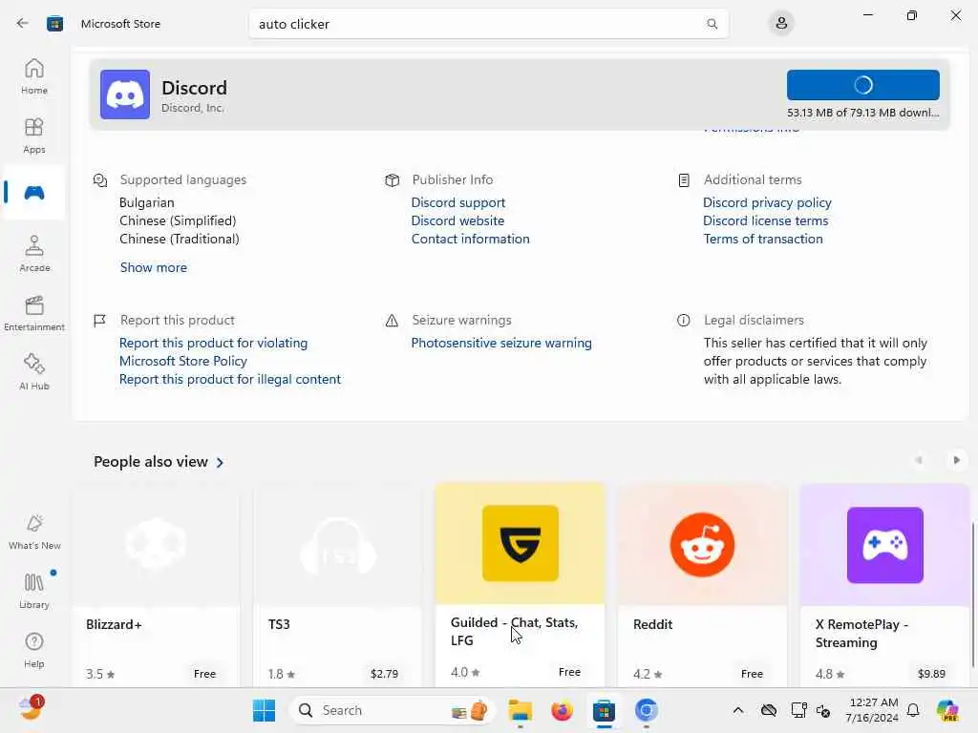Open Chromium browser from taskbar
978x733 pixels.
point(647,710)
